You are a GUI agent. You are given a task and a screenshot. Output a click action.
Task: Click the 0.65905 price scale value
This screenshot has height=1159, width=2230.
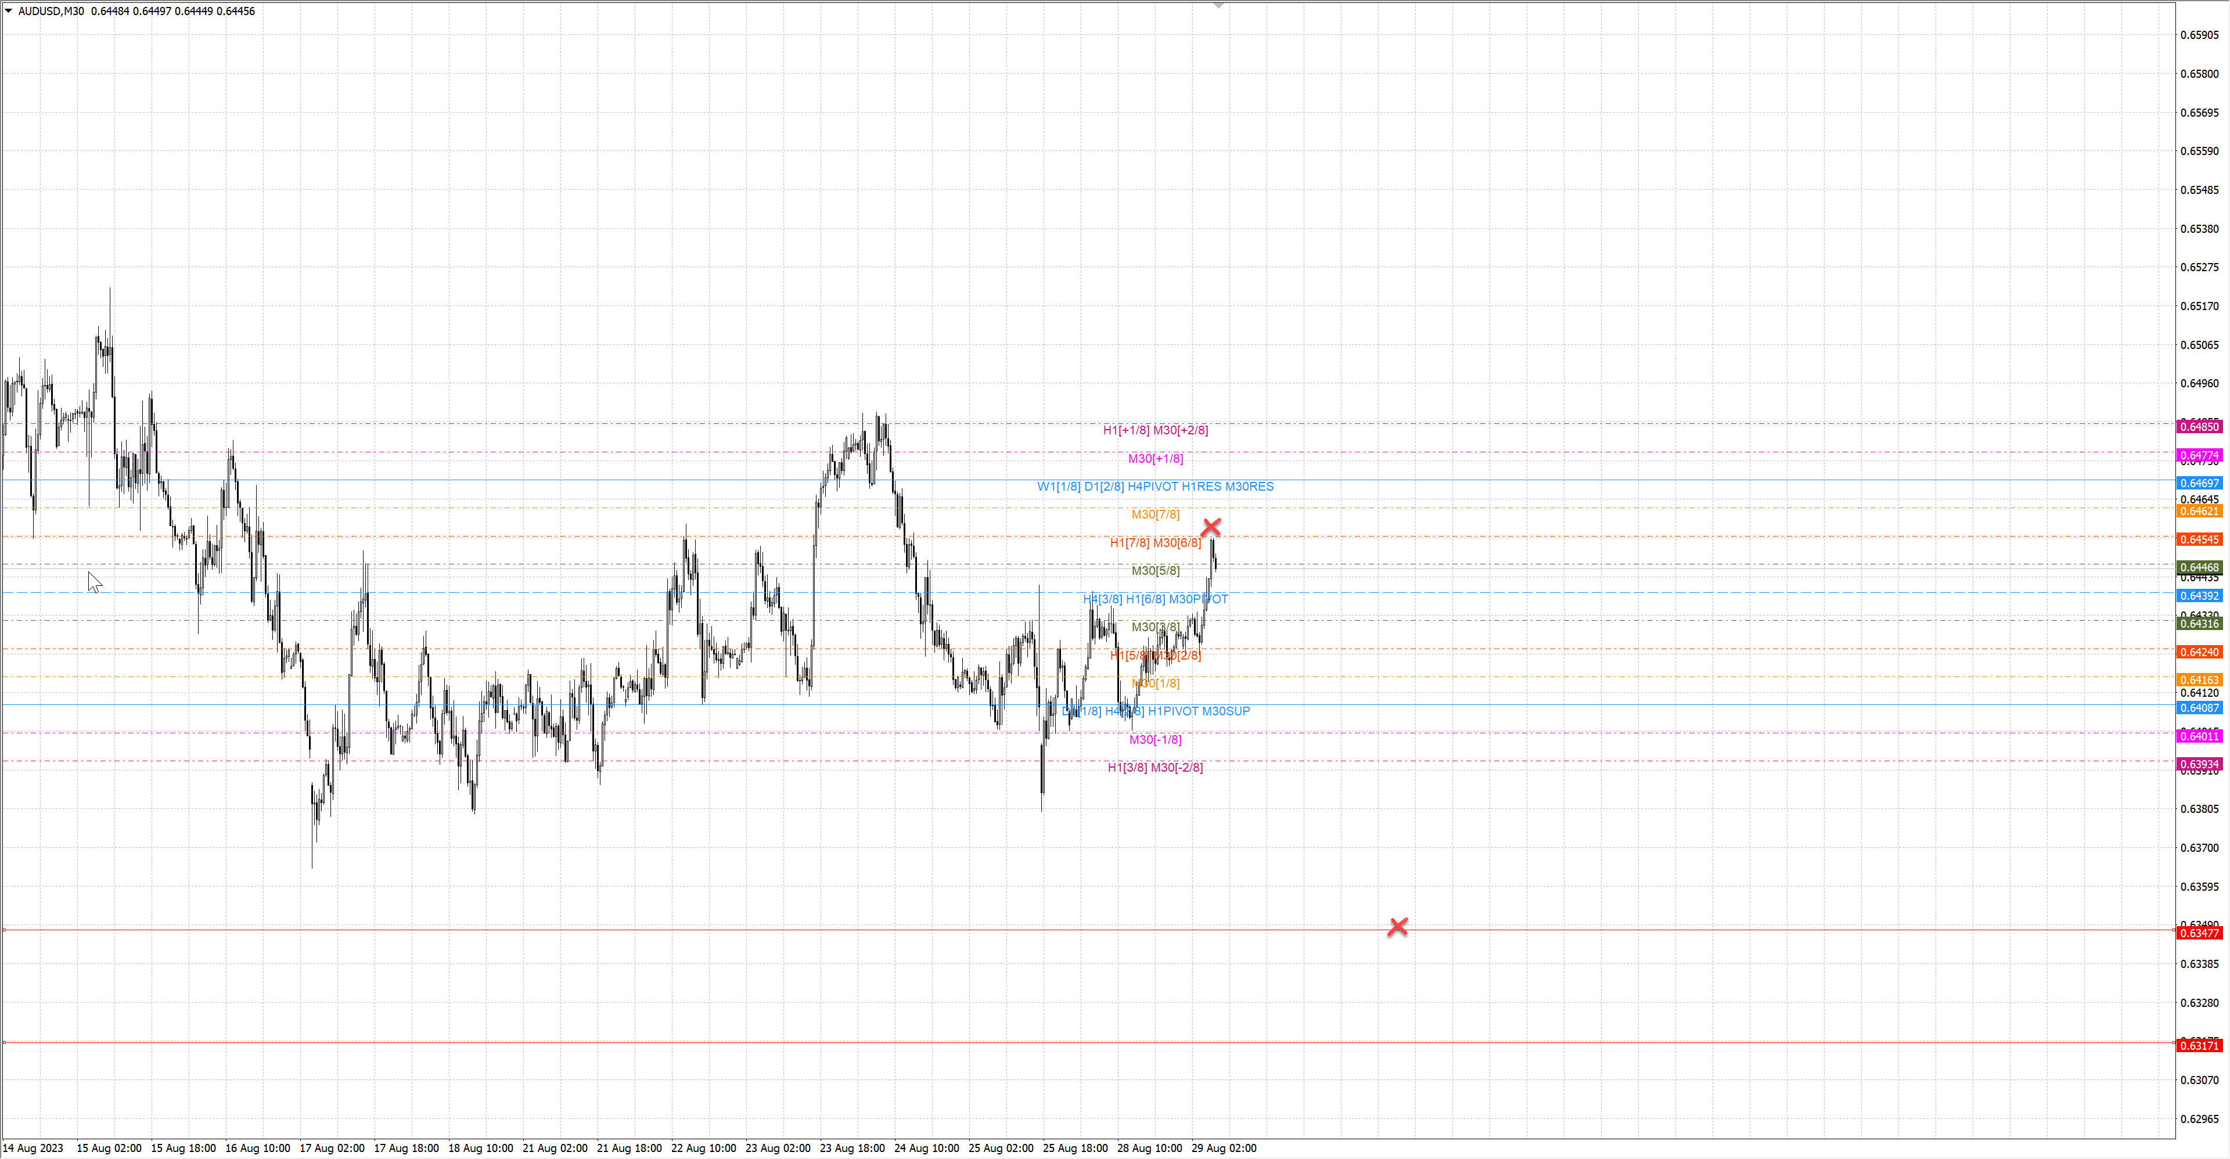(x=2199, y=35)
